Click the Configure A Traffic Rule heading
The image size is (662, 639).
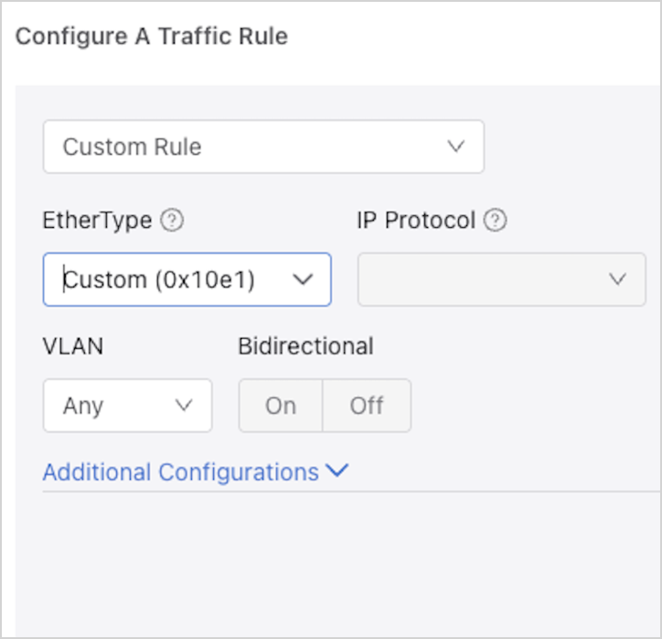pyautogui.click(x=152, y=37)
